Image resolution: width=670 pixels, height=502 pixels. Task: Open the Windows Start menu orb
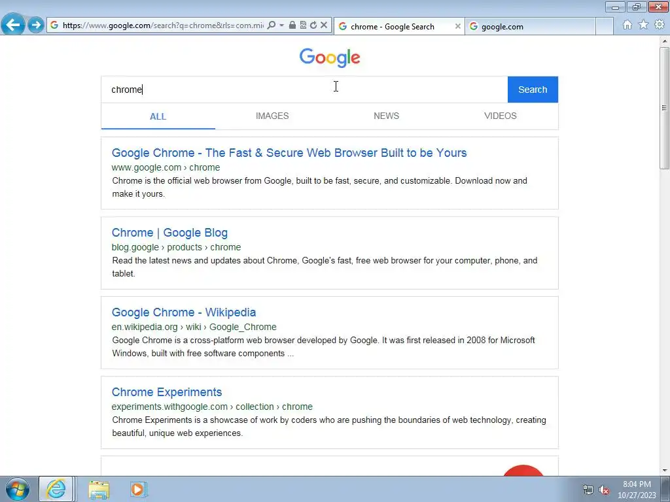coord(18,489)
